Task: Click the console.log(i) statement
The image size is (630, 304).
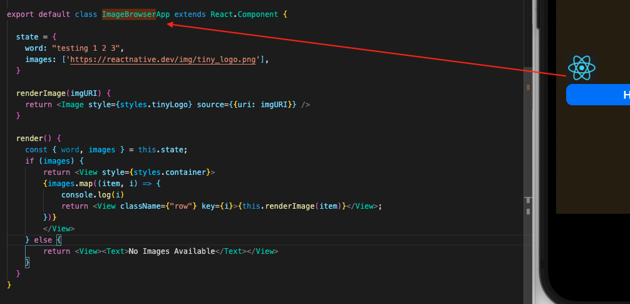Action: (x=93, y=195)
